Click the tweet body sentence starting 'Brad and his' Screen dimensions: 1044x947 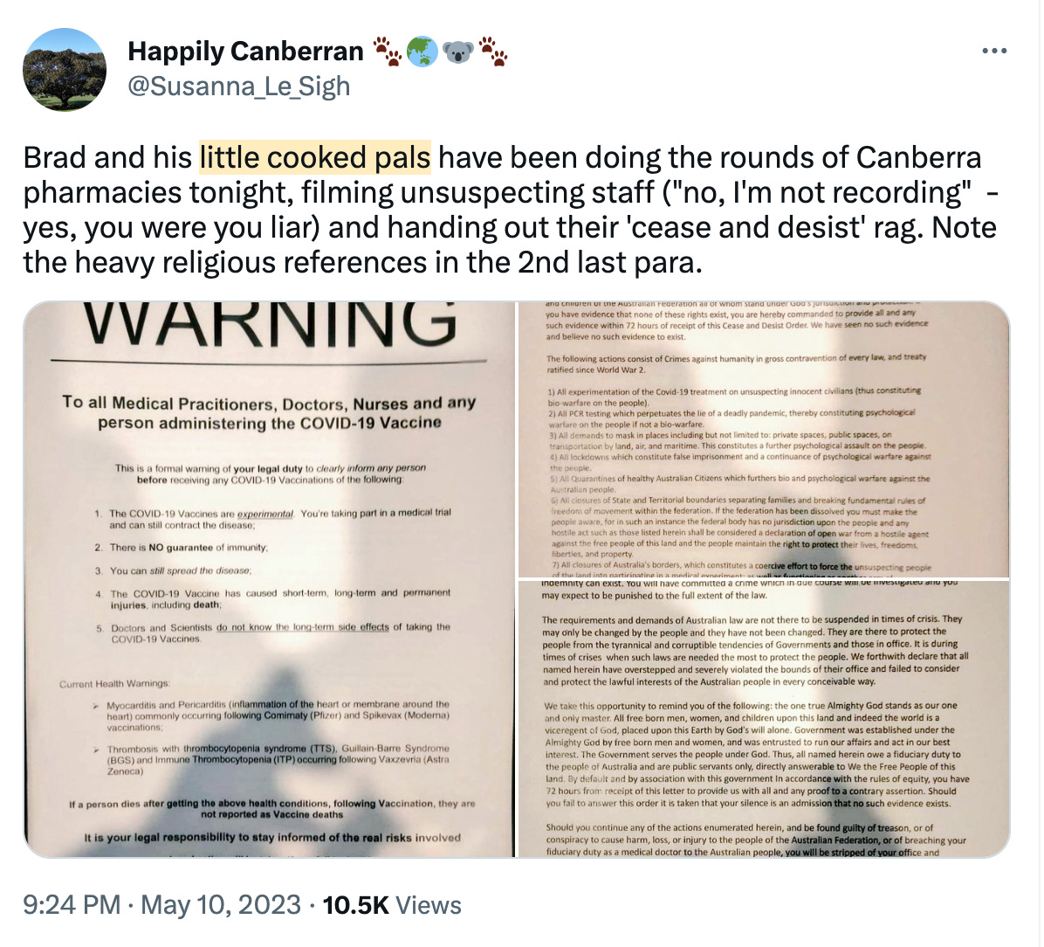[x=511, y=210]
